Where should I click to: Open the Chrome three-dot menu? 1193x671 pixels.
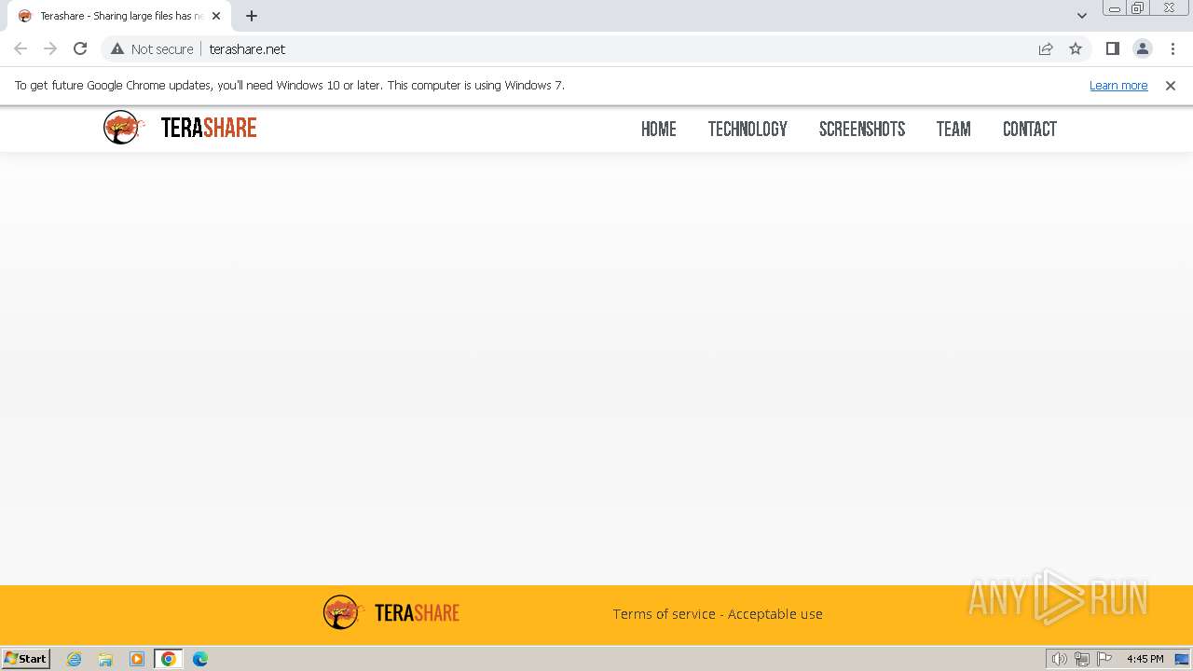pyautogui.click(x=1172, y=48)
